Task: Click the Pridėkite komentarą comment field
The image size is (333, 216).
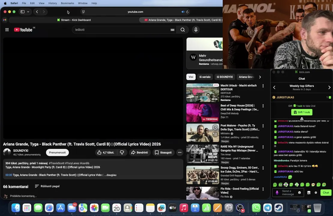Action: tap(23, 196)
